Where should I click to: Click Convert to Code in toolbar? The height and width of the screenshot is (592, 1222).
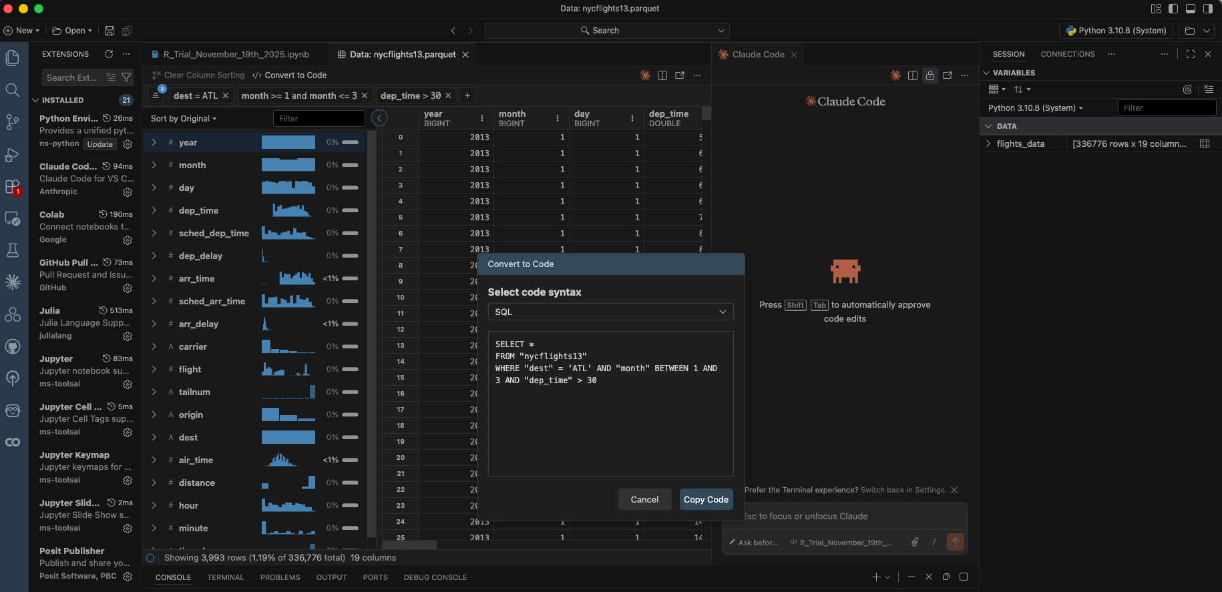290,75
